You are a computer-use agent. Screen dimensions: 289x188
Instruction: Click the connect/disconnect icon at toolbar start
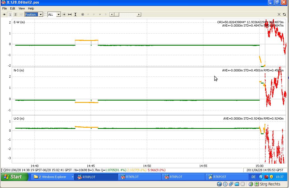click(x=4, y=14)
